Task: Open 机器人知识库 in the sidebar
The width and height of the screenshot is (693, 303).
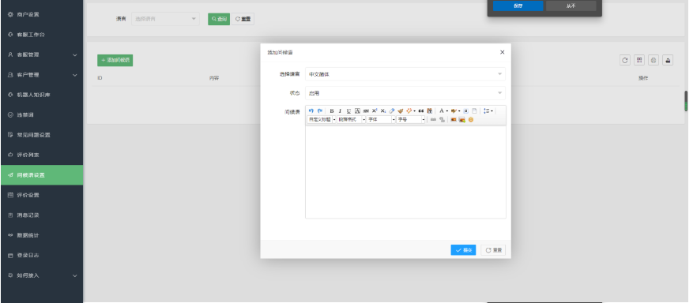Action: [42, 95]
